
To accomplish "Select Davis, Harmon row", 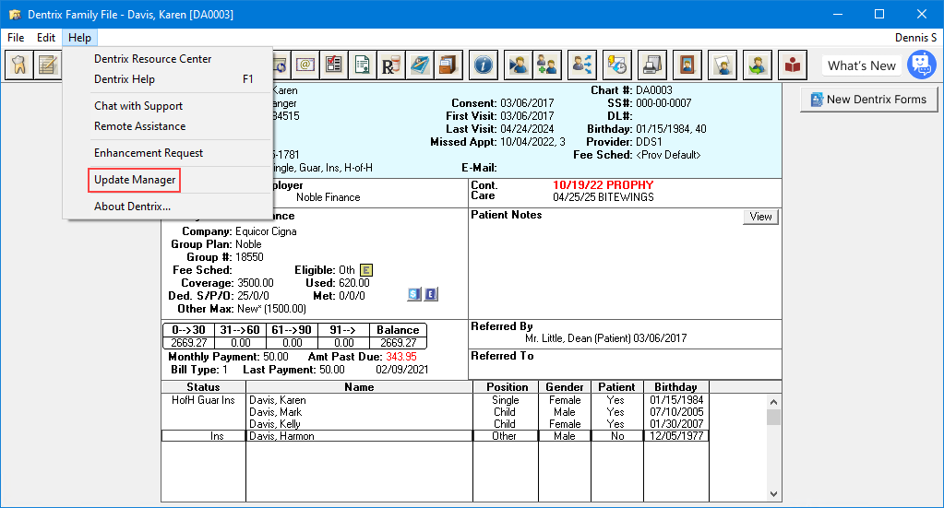I will point(435,436).
